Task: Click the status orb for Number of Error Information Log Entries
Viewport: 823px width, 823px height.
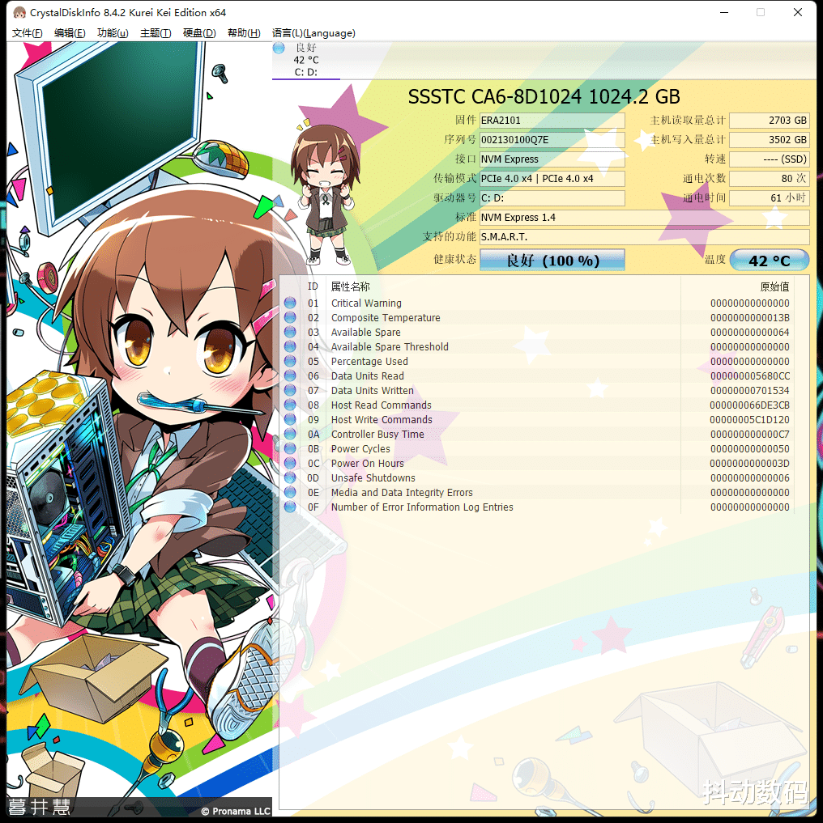Action: [x=290, y=507]
